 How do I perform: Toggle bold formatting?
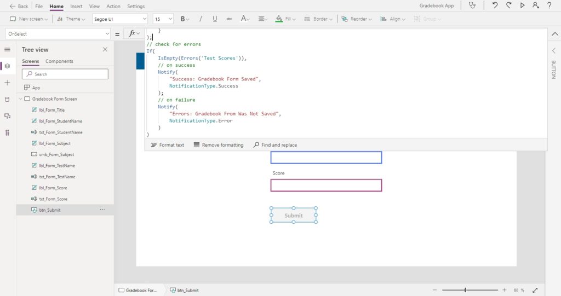[x=185, y=19]
